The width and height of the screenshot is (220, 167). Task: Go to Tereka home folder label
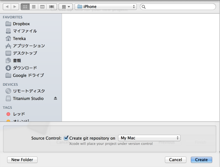pos(19,38)
